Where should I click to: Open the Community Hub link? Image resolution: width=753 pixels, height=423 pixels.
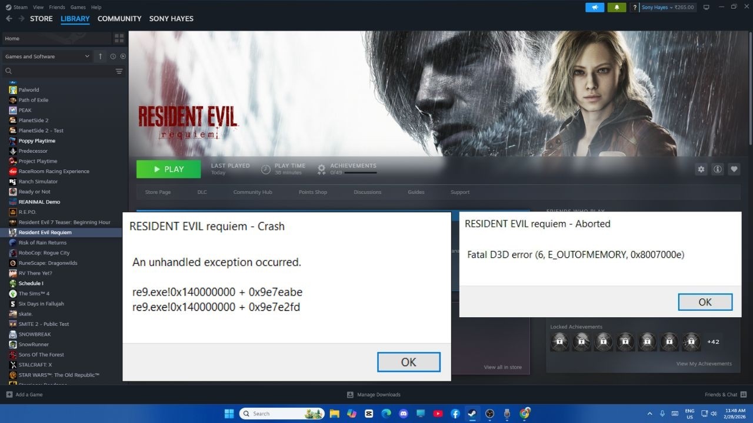click(x=252, y=192)
